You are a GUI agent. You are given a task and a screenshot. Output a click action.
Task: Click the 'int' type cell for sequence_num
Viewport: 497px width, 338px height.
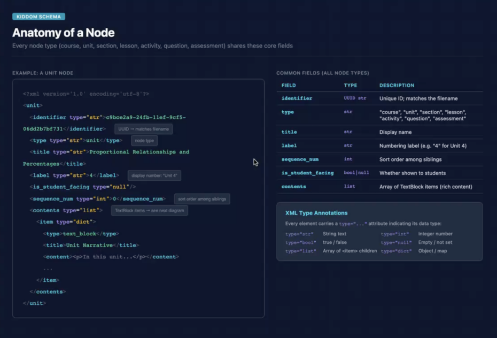pyautogui.click(x=348, y=159)
